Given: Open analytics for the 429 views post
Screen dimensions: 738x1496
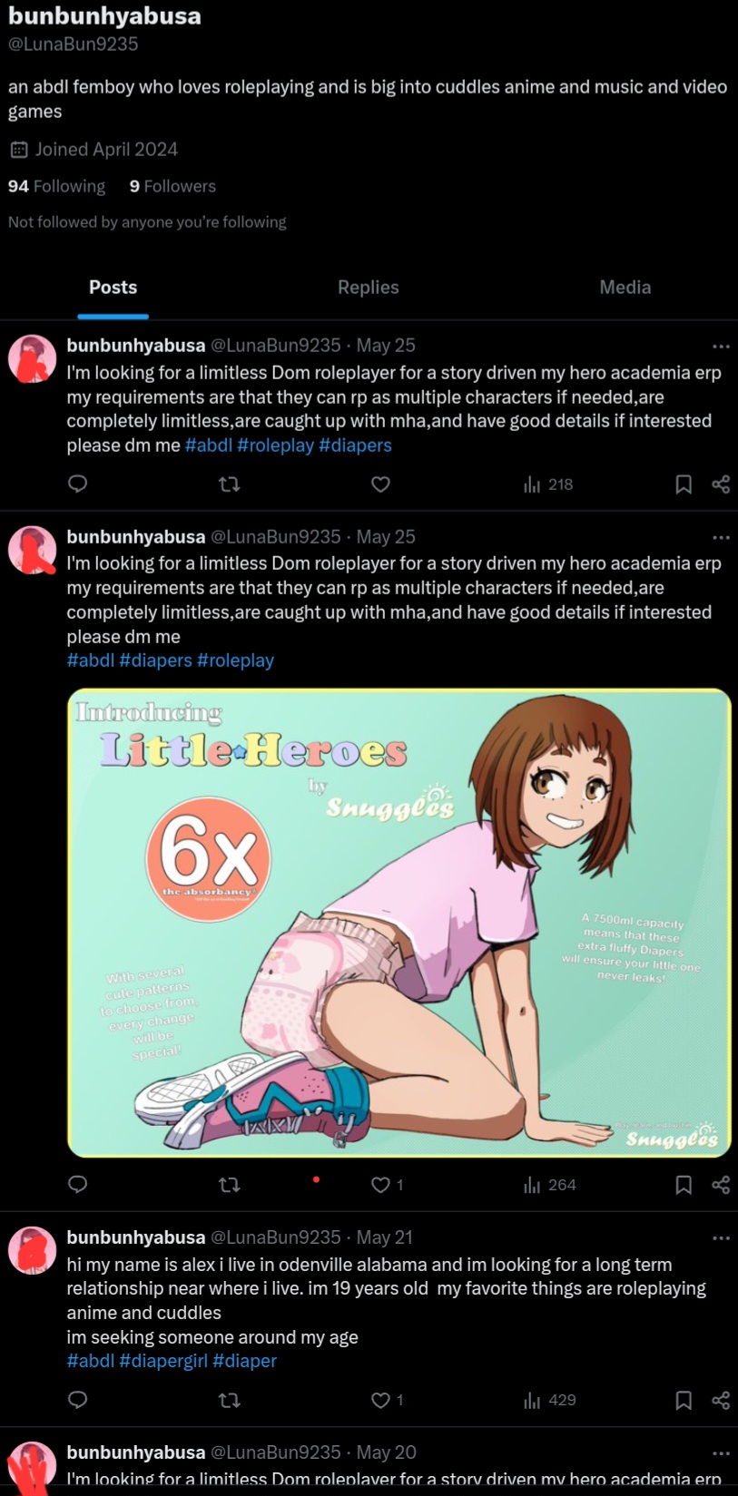Looking at the screenshot, I should (x=550, y=1400).
